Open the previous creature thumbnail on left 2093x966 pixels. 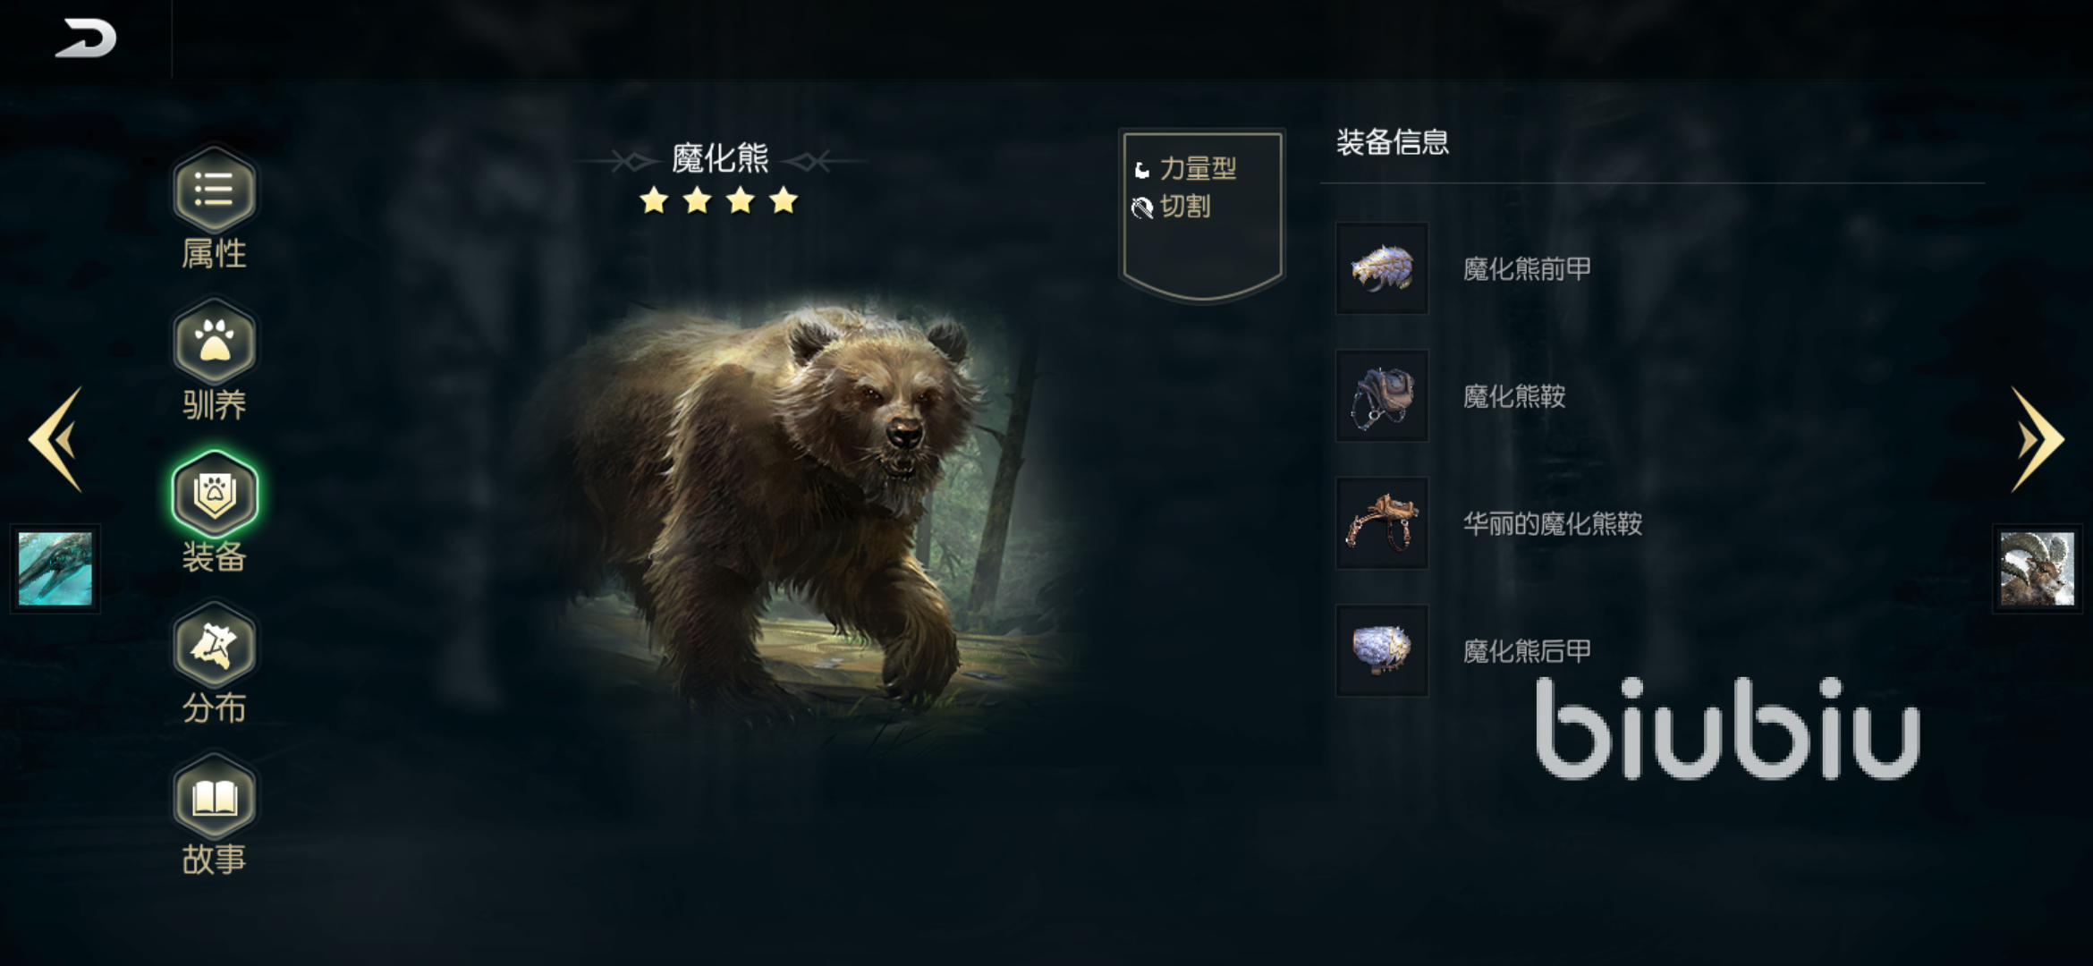click(55, 569)
